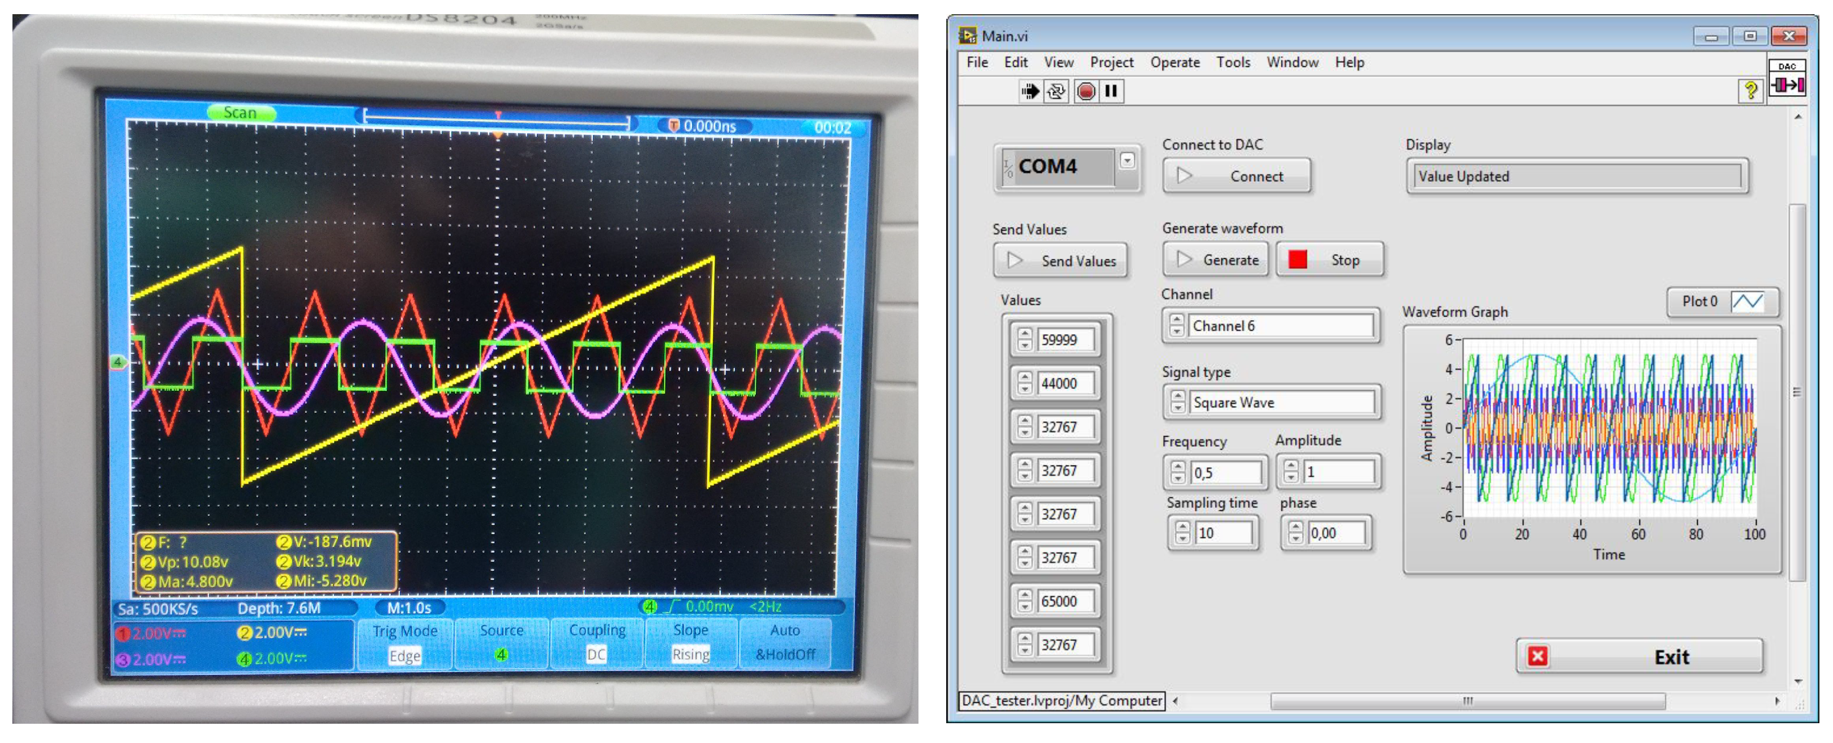This screenshot has width=1833, height=743.
Task: Click the horizontal scrollbar at window bottom
Action: click(1467, 702)
